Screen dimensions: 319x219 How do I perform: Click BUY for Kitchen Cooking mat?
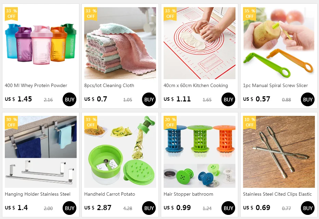[228, 99]
